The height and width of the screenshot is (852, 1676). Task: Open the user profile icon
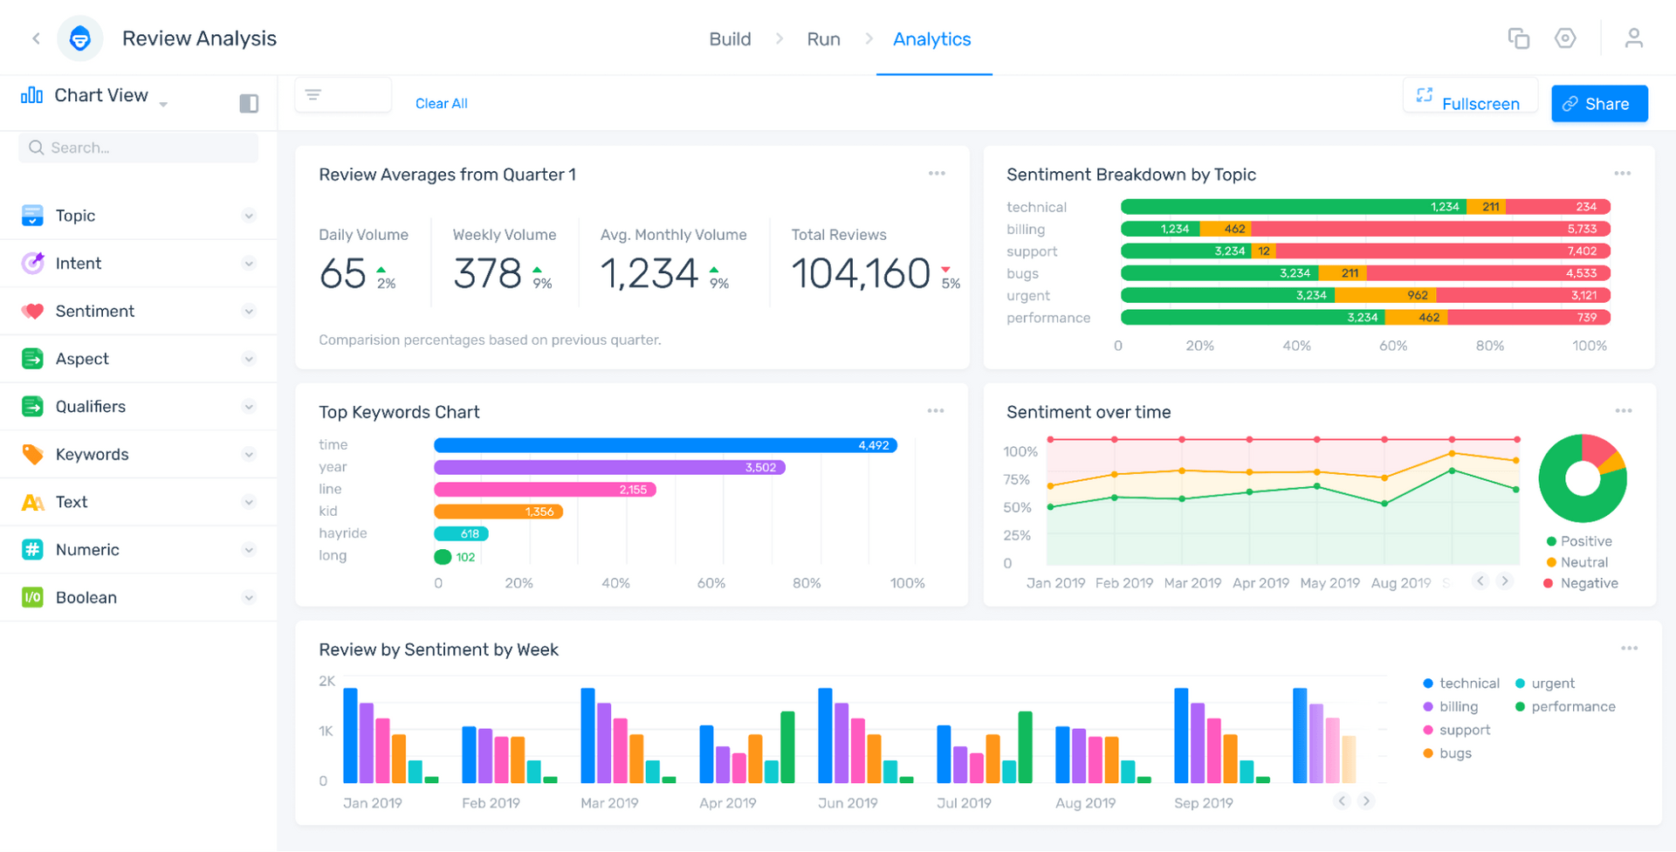pyautogui.click(x=1633, y=38)
